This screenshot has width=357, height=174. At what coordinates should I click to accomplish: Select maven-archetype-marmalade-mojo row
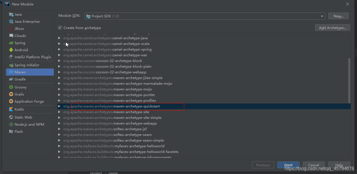click(x=204, y=84)
